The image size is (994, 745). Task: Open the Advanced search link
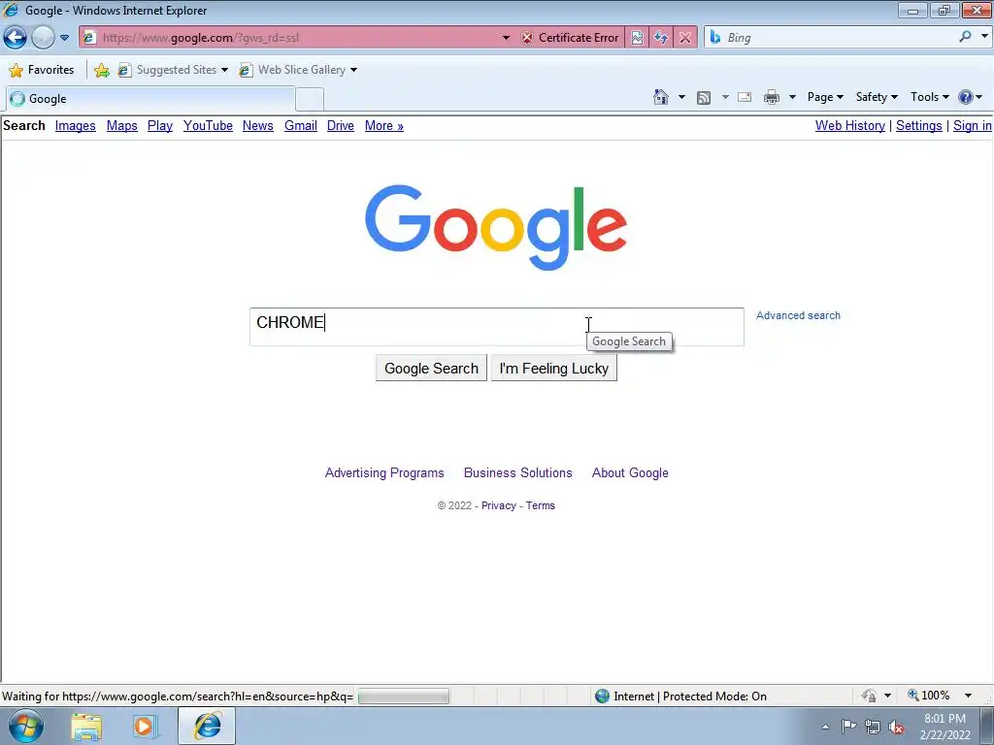point(798,315)
